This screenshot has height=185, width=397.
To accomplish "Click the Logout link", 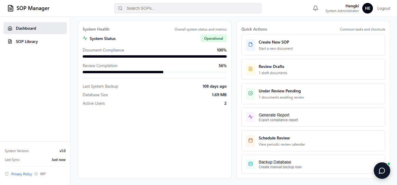I will [x=384, y=8].
